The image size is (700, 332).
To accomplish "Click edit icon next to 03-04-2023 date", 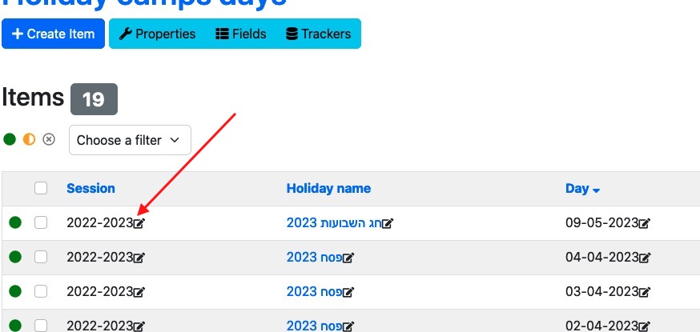I will click(x=645, y=292).
